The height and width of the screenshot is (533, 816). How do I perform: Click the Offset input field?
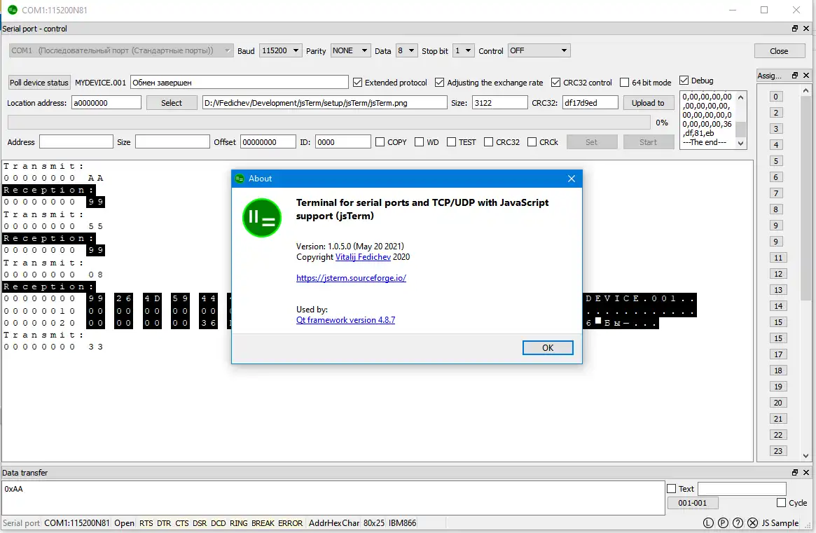(x=268, y=142)
